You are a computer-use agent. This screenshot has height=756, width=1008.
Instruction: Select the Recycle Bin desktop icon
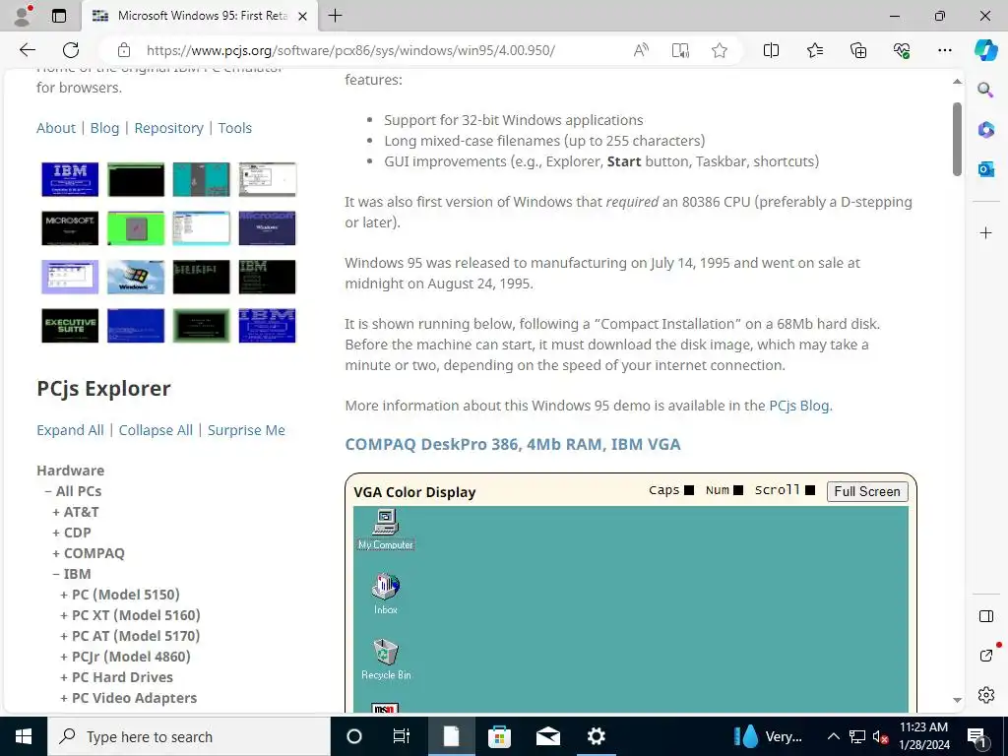pos(386,659)
